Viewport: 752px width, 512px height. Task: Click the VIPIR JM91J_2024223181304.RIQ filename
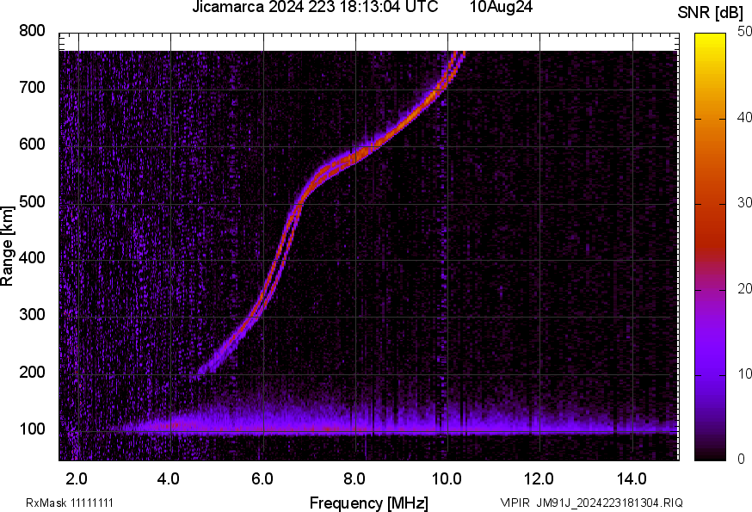(591, 503)
